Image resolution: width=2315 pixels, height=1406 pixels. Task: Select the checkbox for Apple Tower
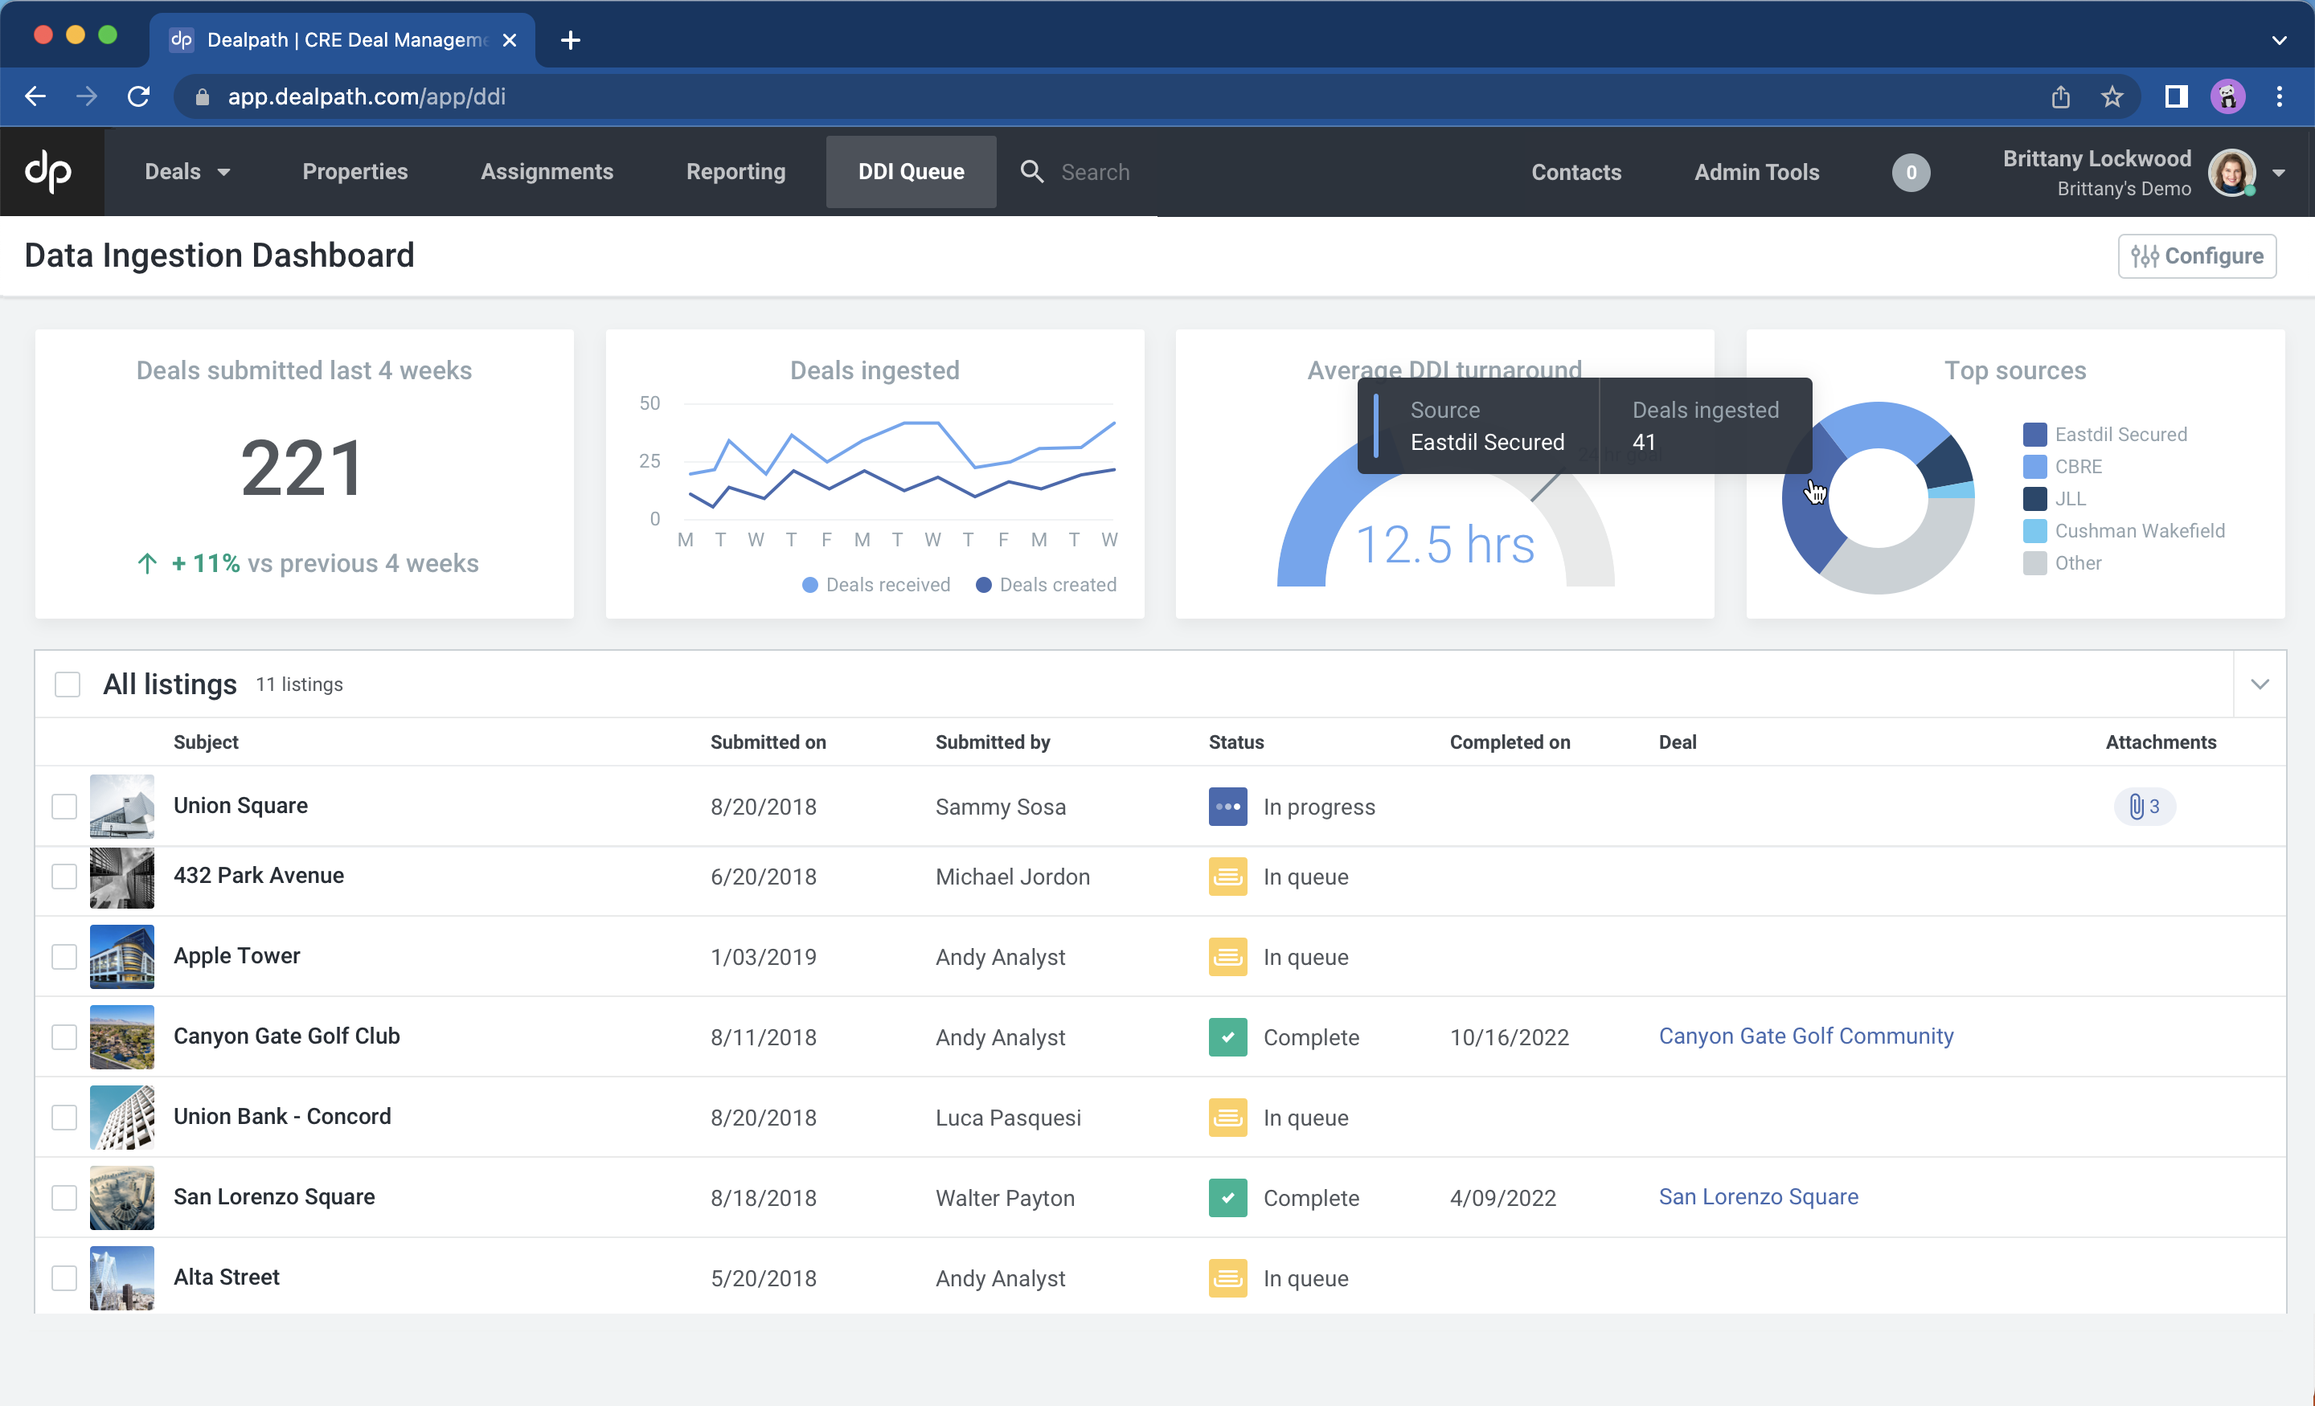(64, 956)
